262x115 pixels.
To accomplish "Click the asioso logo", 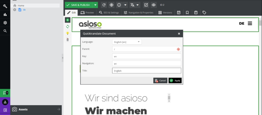I will coord(90,25).
